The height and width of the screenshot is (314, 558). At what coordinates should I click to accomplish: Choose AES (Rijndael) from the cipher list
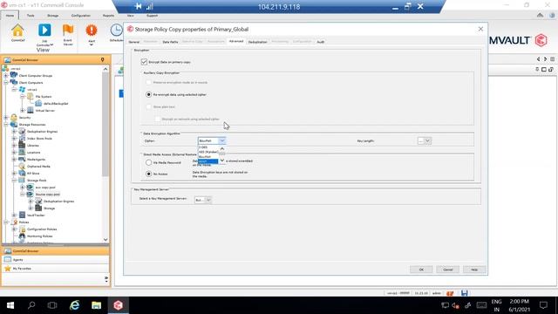pos(208,152)
